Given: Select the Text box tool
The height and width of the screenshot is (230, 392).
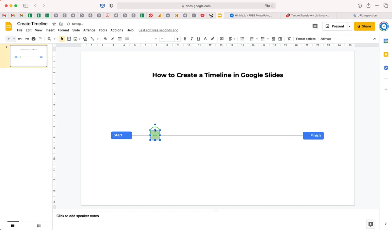Looking at the screenshot, I should pyautogui.click(x=69, y=39).
